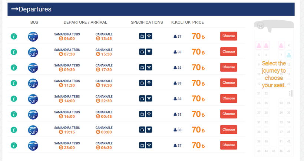The image size is (304, 161).
Task: Click info icon for 14:00 departure
Action: click(14, 99)
